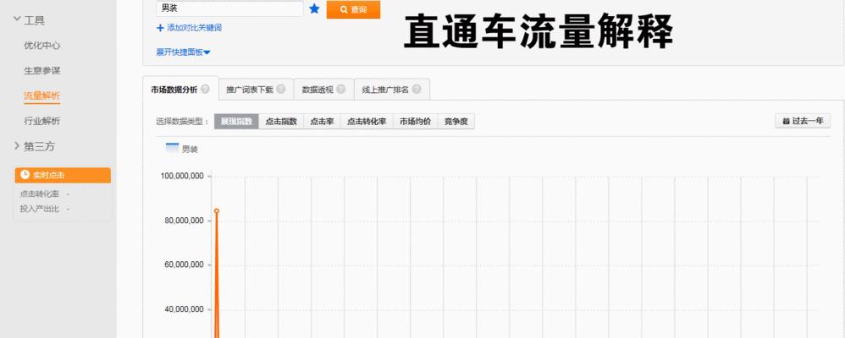
Task: Select 点击指数 data type
Action: (281, 122)
